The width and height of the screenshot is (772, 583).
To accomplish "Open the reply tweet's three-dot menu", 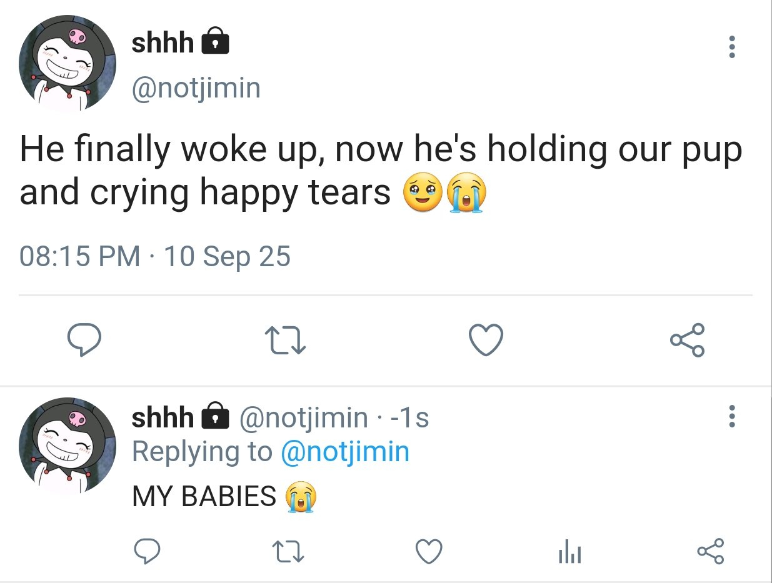I will 732,417.
